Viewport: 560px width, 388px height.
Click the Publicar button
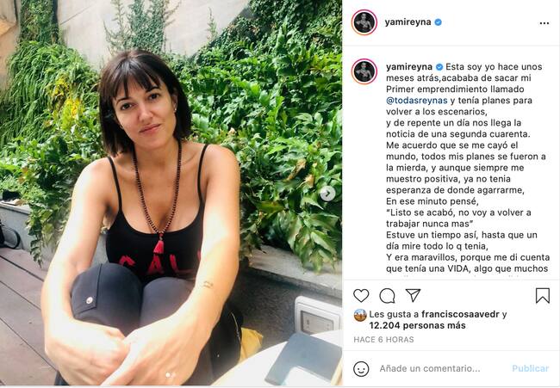coord(531,369)
